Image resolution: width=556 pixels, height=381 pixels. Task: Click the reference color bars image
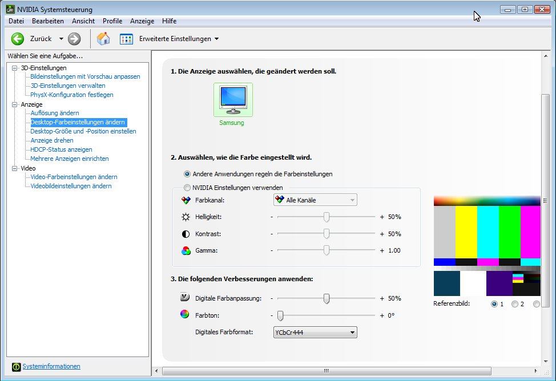click(487, 246)
